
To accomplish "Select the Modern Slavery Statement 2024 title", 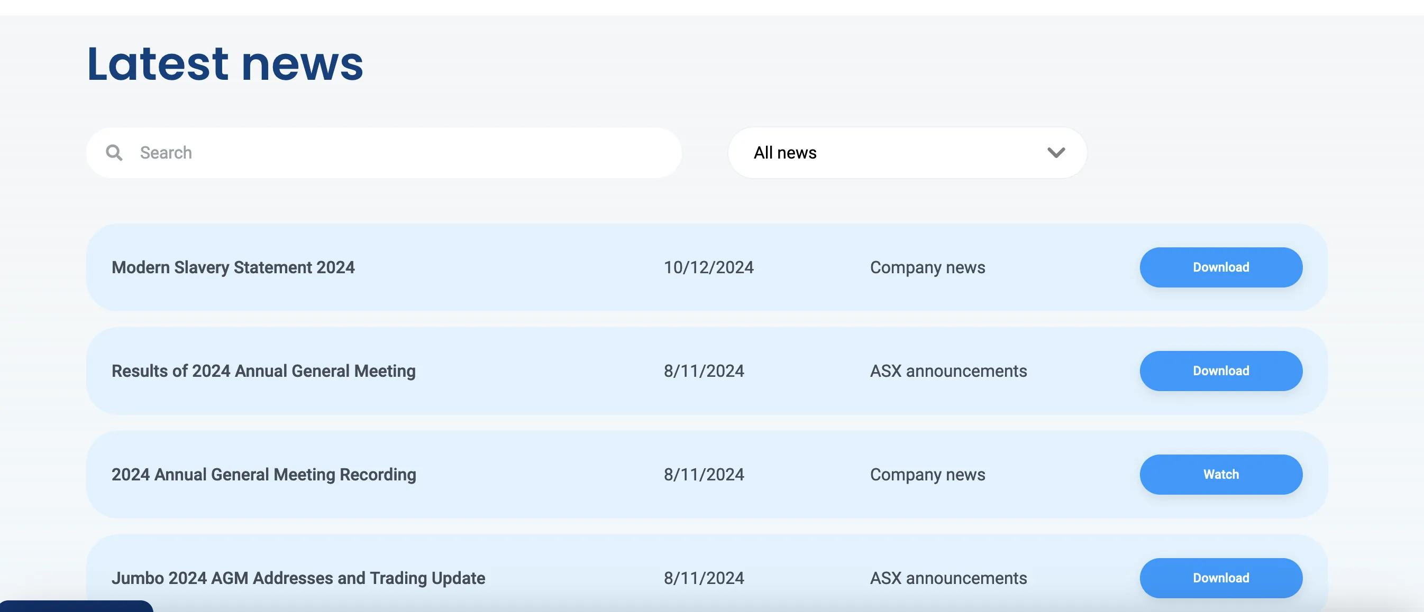I will [x=233, y=267].
